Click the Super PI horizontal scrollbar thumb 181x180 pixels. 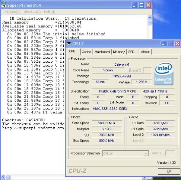tap(8, 177)
